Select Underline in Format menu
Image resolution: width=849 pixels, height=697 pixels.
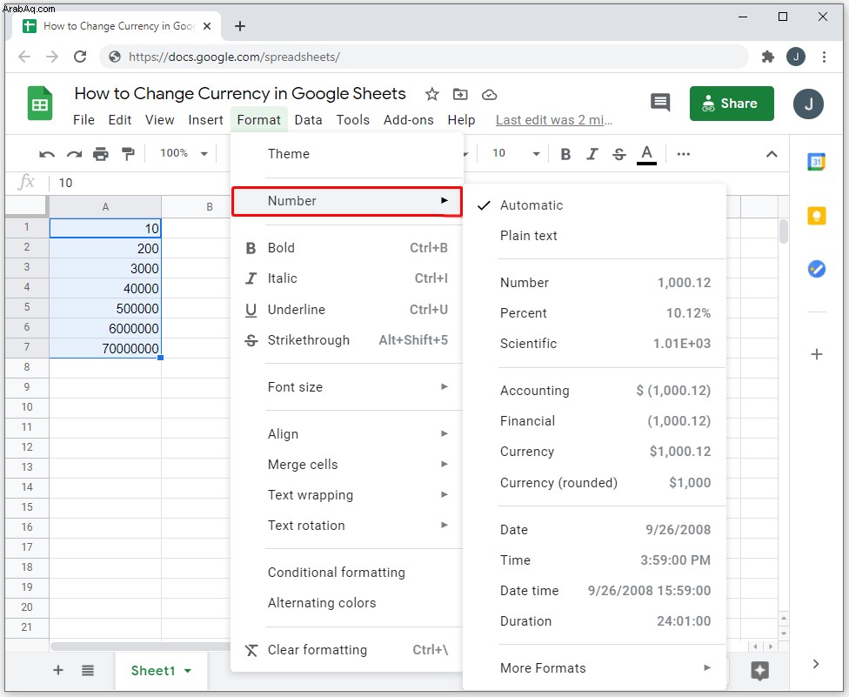pyautogui.click(x=346, y=310)
